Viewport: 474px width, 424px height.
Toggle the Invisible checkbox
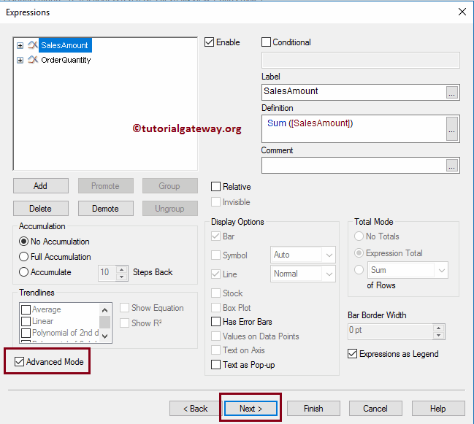coord(216,202)
